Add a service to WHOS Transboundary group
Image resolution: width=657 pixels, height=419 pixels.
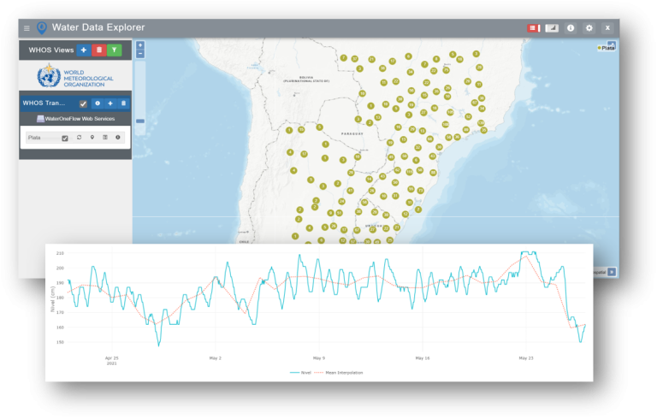coord(109,103)
